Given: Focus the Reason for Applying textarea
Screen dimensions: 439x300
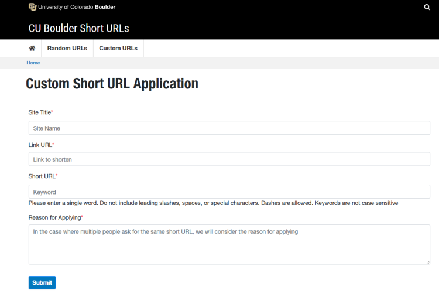Looking at the screenshot, I should pyautogui.click(x=229, y=244).
